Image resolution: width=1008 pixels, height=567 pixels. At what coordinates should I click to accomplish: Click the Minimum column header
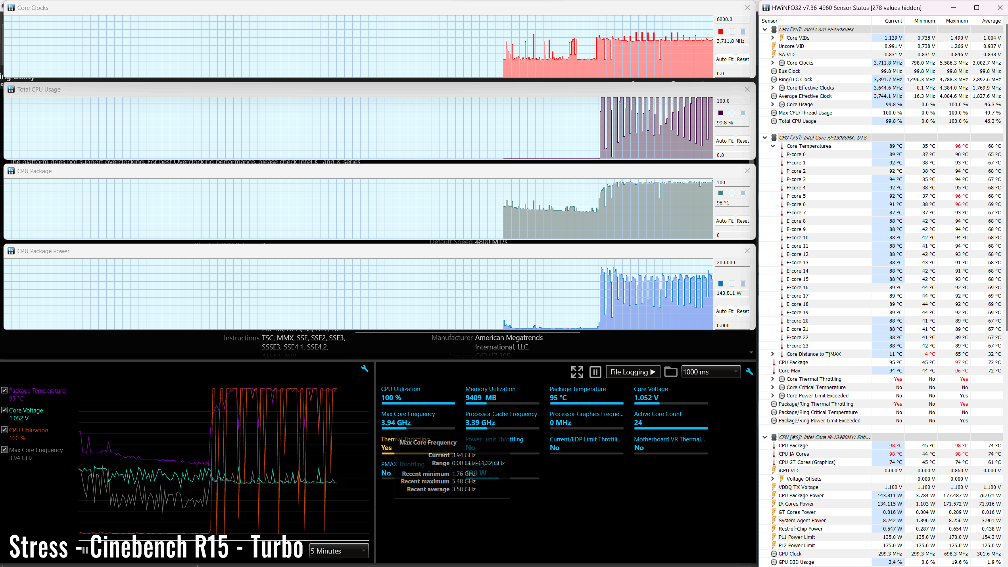[921, 21]
